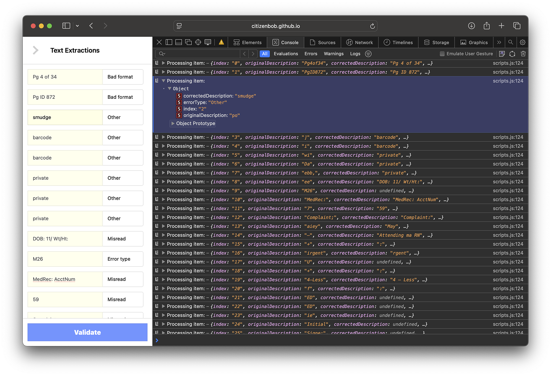Clear console with trash icon
551x376 pixels.
pyautogui.click(x=523, y=53)
